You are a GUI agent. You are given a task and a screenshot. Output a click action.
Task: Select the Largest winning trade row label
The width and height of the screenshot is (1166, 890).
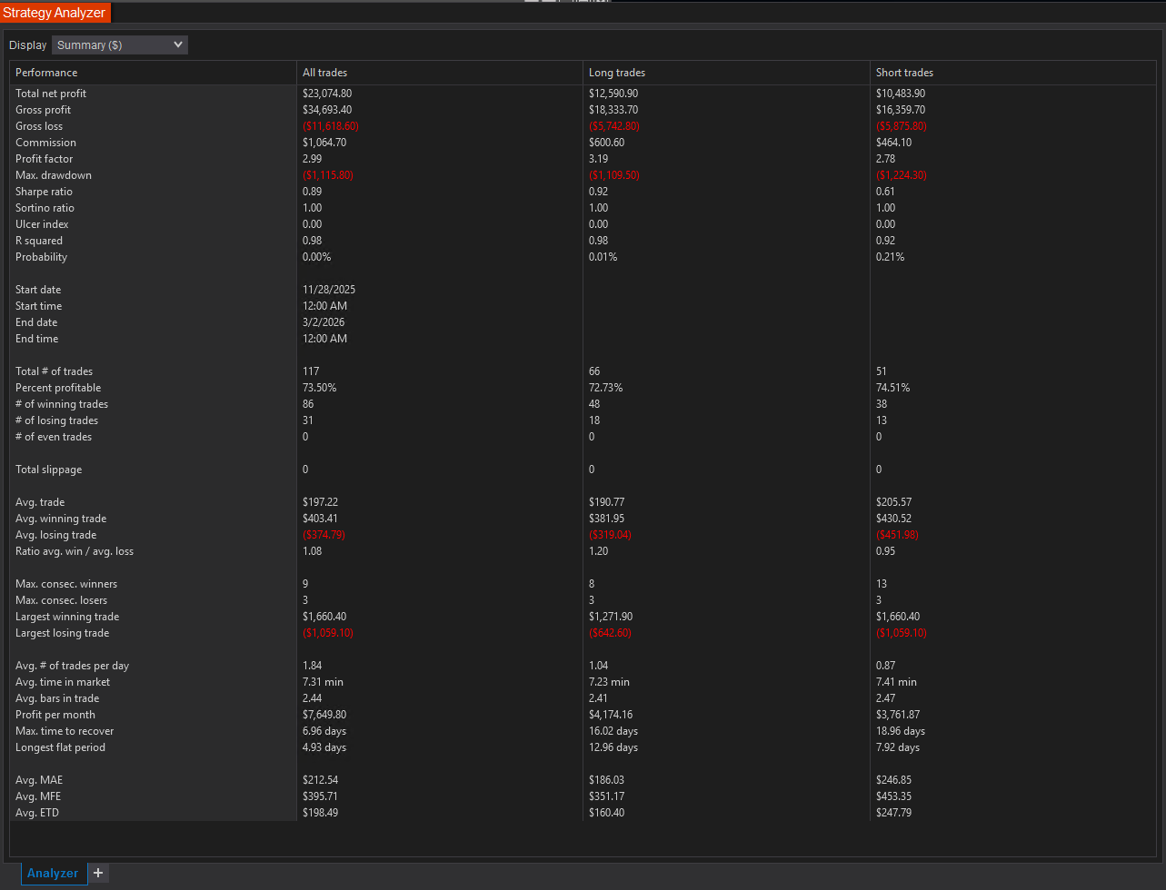point(67,617)
